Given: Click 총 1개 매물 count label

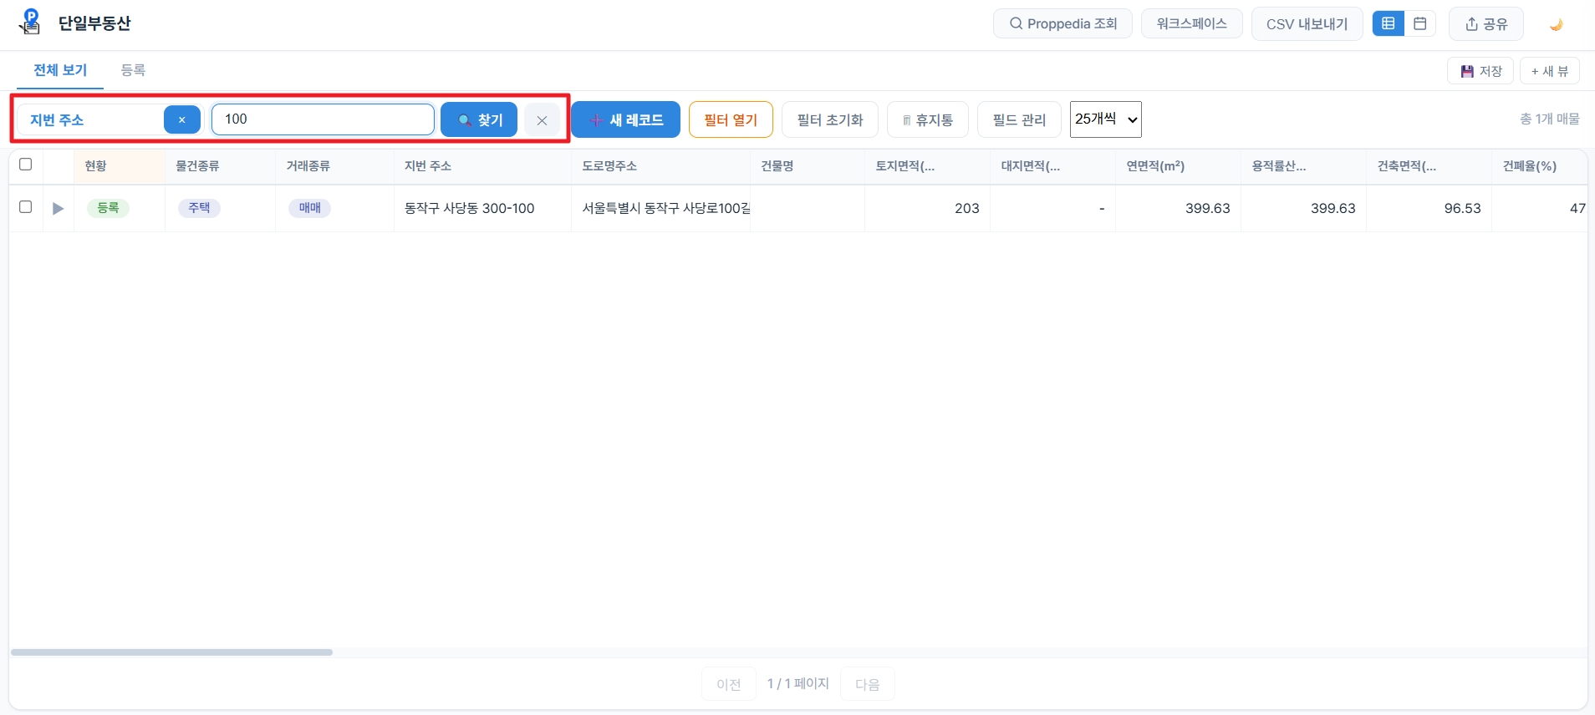Looking at the screenshot, I should pyautogui.click(x=1550, y=119).
